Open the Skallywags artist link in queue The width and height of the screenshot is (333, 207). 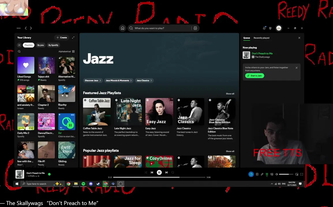(262, 57)
